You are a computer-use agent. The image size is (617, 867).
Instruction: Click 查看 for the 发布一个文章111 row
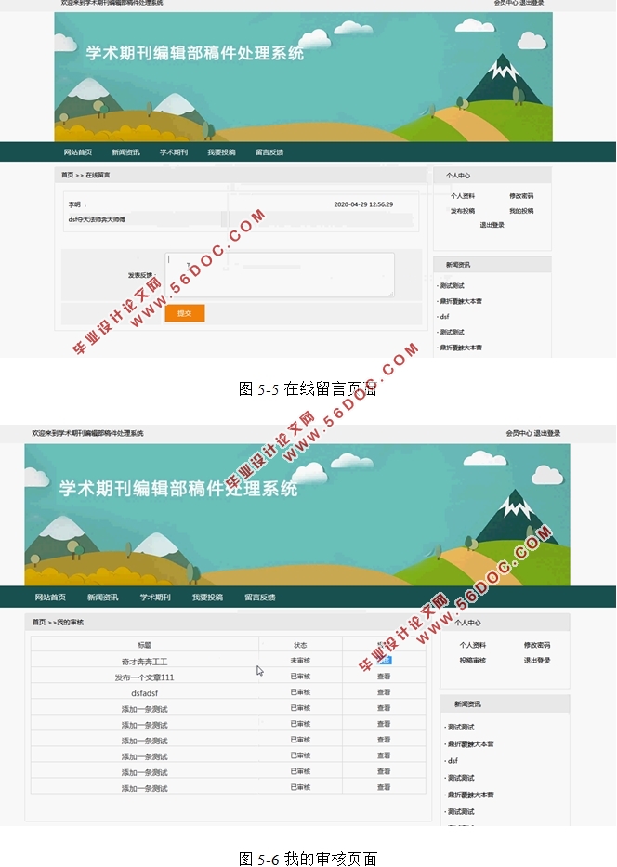(x=384, y=677)
